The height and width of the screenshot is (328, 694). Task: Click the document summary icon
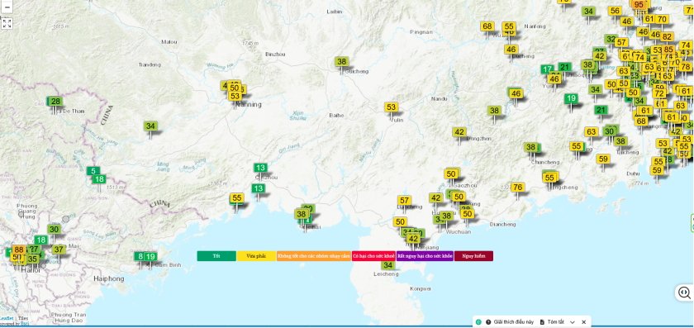[x=542, y=321]
